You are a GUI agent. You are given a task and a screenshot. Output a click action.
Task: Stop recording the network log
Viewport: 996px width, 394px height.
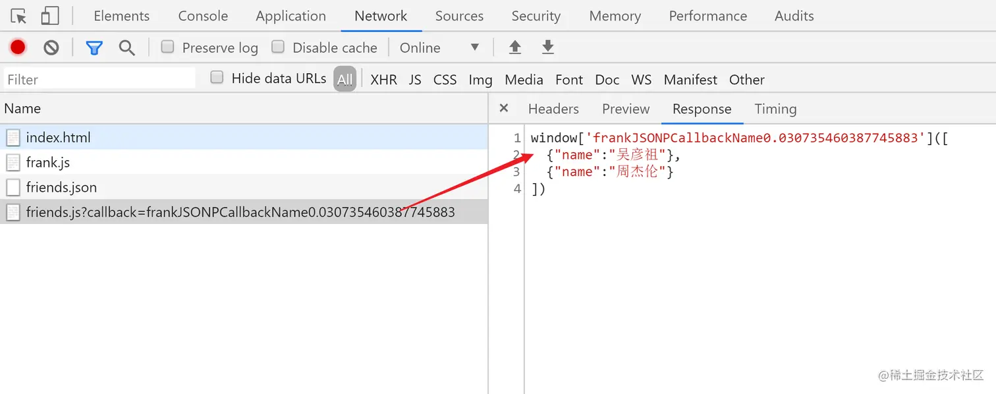18,47
